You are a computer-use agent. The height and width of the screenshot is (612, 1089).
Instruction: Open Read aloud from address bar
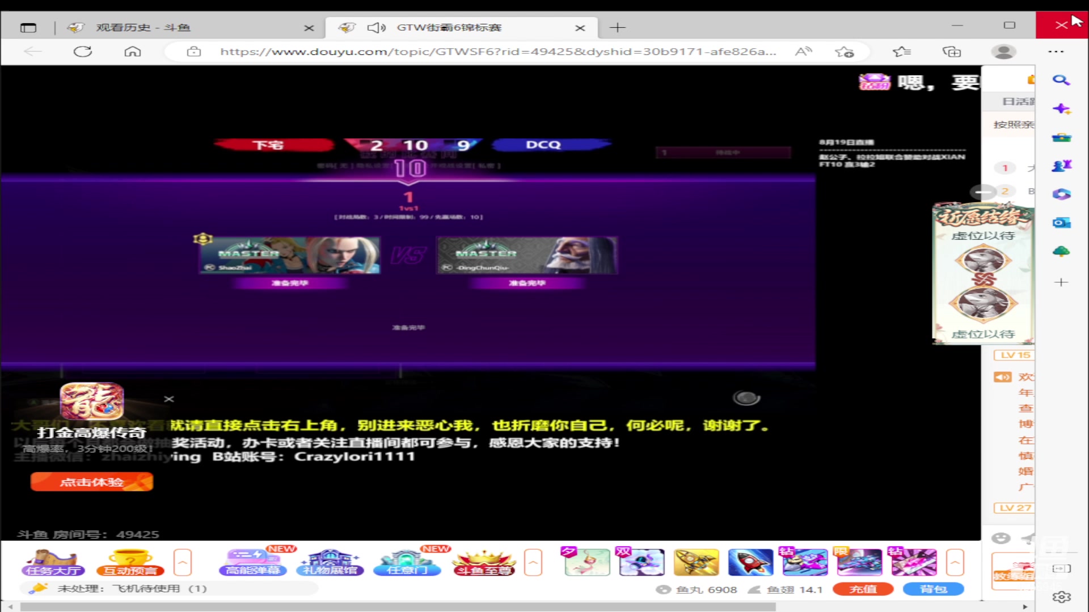[x=803, y=52]
